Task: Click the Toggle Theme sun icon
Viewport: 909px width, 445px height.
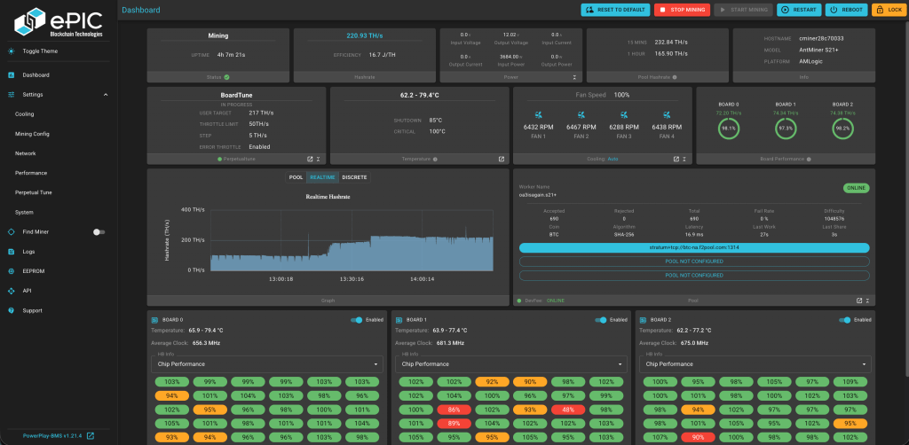Action: coord(11,51)
